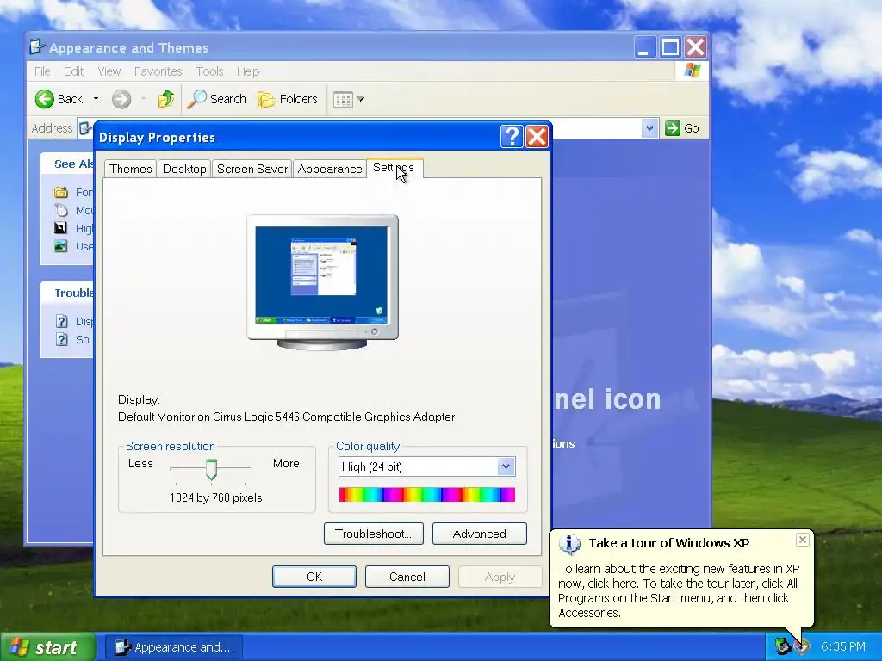882x661 pixels.
Task: Click the High Contrast icon in See Also
Action: point(61,228)
